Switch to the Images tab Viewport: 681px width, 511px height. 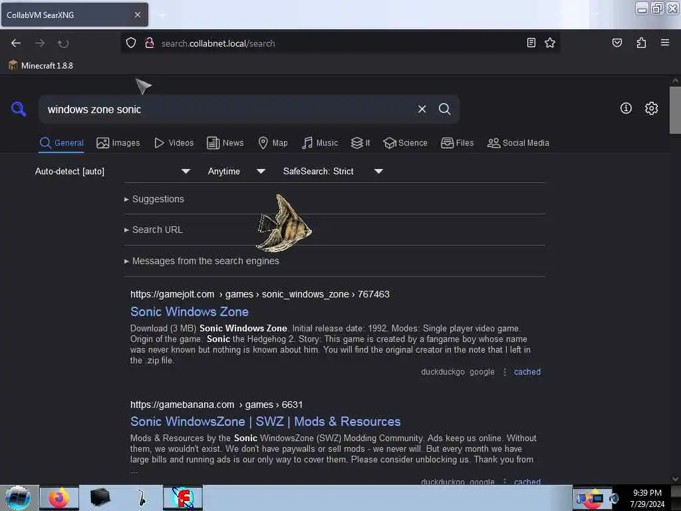point(118,143)
